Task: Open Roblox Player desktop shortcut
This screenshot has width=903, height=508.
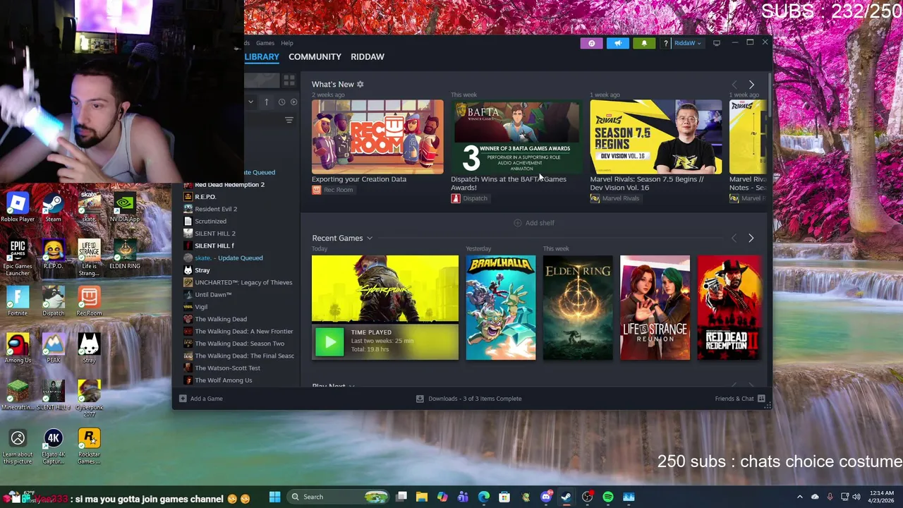Action: [x=18, y=207]
